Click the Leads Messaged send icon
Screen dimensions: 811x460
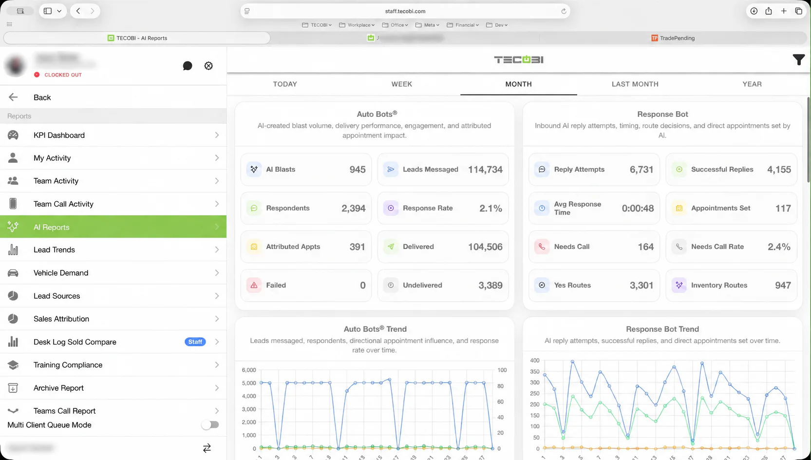(x=391, y=169)
